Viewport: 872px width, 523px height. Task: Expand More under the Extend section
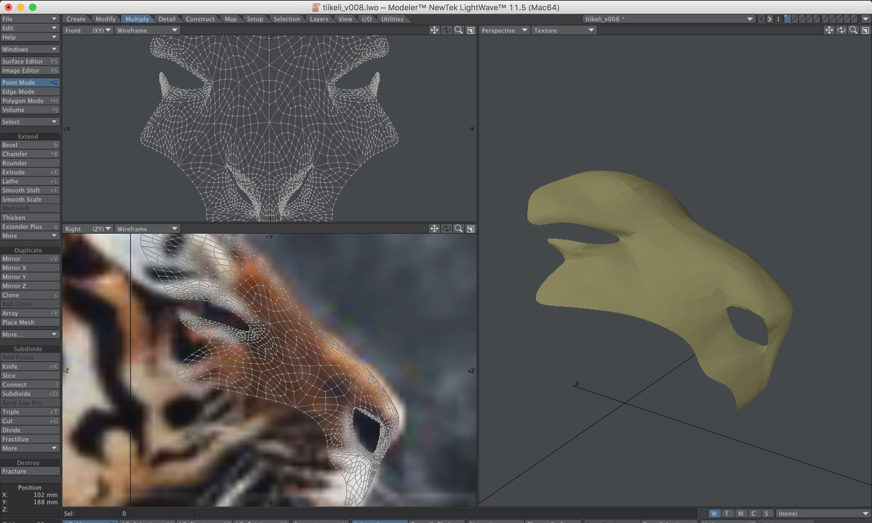30,235
